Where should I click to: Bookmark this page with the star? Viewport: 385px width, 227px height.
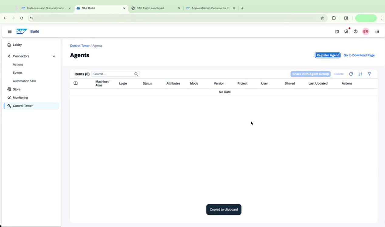pos(322,18)
